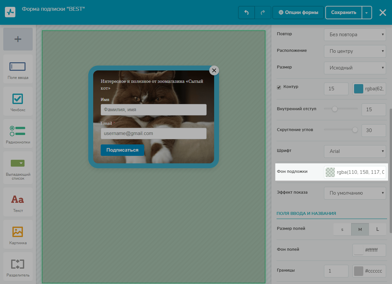Set field size to L
The width and height of the screenshot is (392, 284).
377,229
